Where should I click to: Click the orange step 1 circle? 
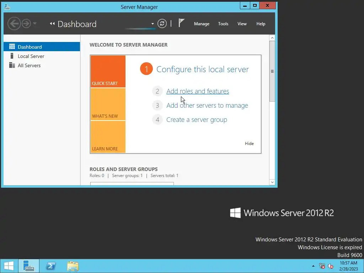tap(146, 69)
